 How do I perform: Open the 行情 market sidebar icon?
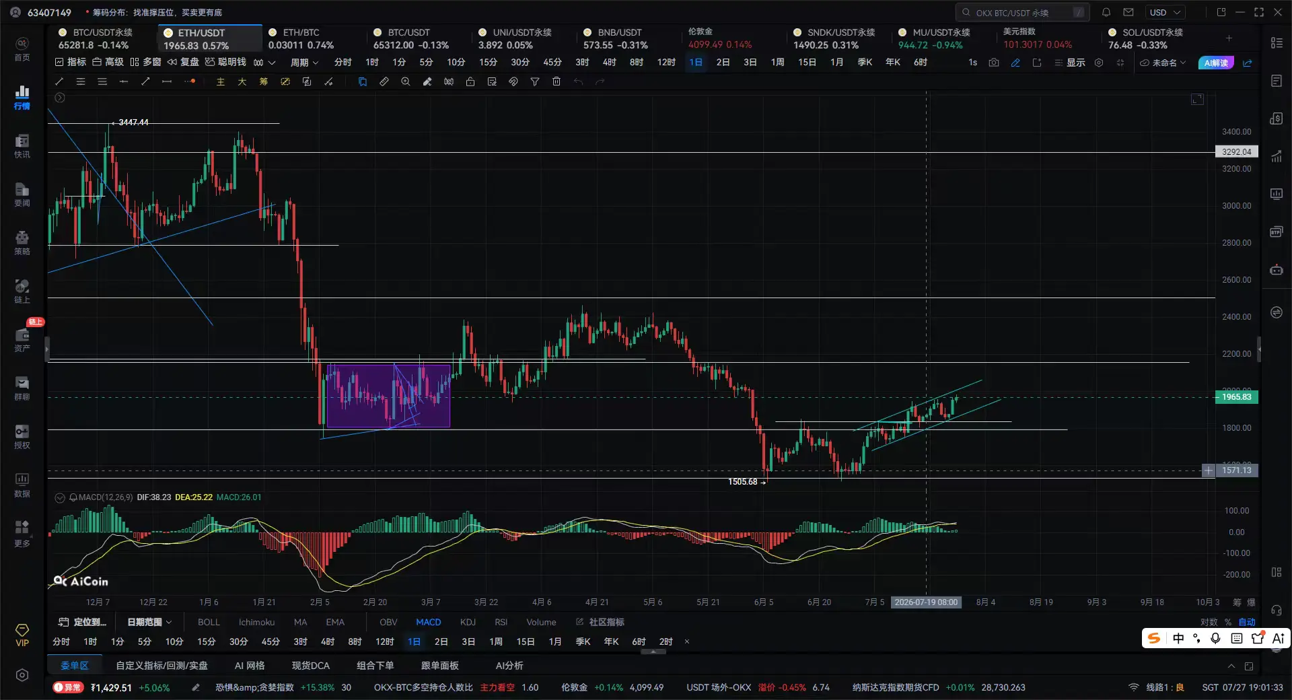click(x=22, y=97)
